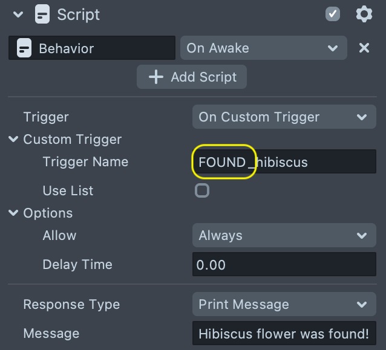Open the Allow dropdown set to Always

click(x=283, y=236)
